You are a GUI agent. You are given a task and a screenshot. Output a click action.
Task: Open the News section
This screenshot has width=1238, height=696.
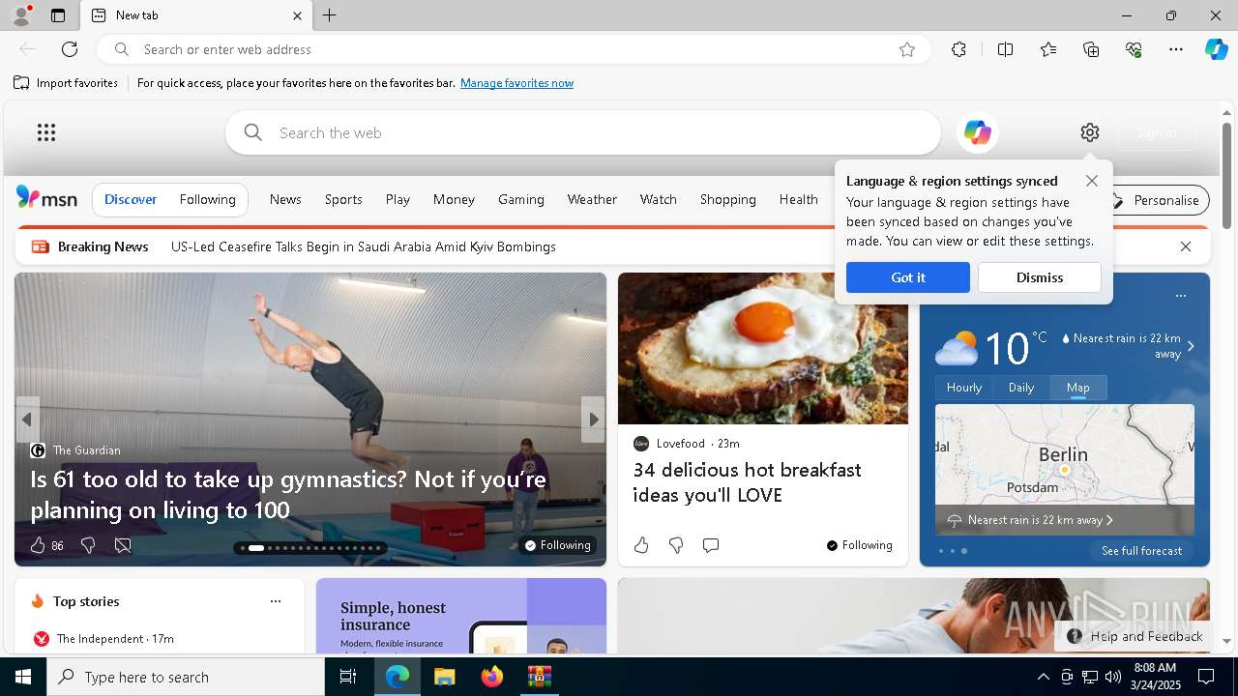(x=285, y=199)
